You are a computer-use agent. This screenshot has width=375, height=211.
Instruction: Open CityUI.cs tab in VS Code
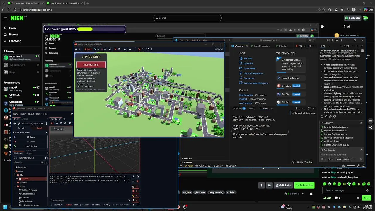coord(281,46)
